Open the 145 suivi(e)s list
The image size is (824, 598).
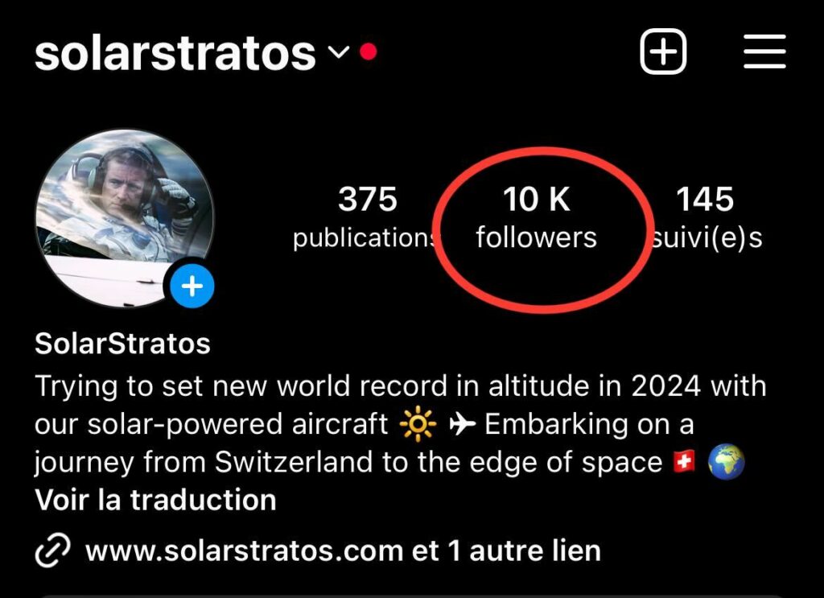(705, 217)
